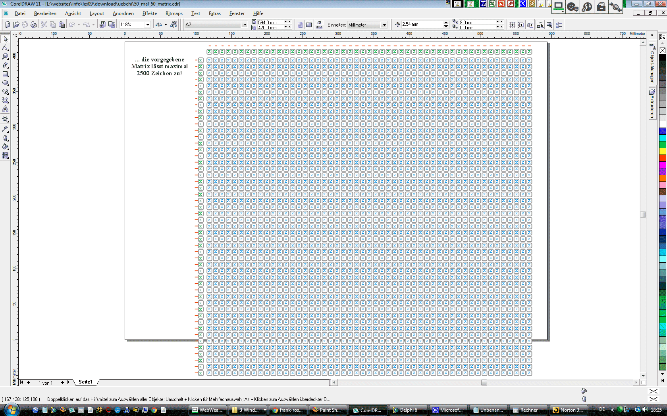
Task: Open the Ansicht menu
Action: (73, 13)
